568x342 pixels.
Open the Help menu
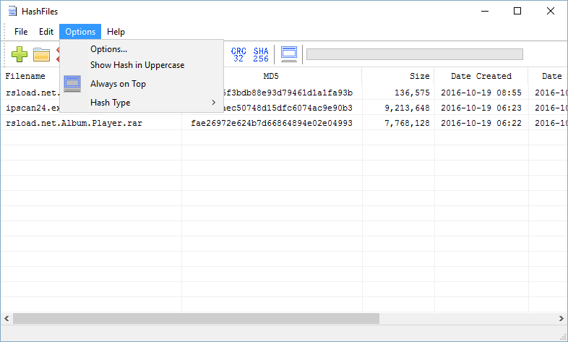pos(116,32)
